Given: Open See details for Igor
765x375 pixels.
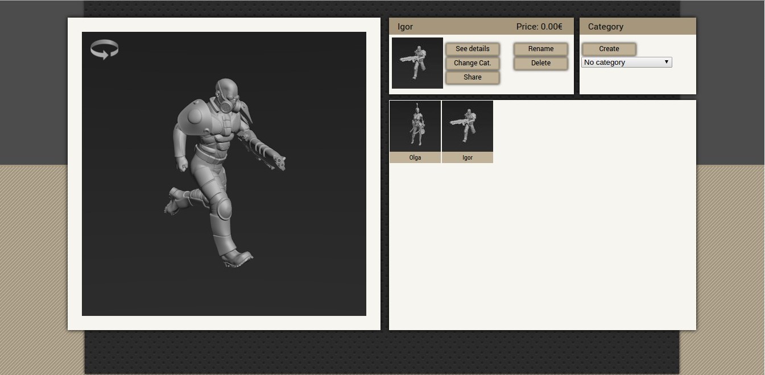Looking at the screenshot, I should click(472, 49).
